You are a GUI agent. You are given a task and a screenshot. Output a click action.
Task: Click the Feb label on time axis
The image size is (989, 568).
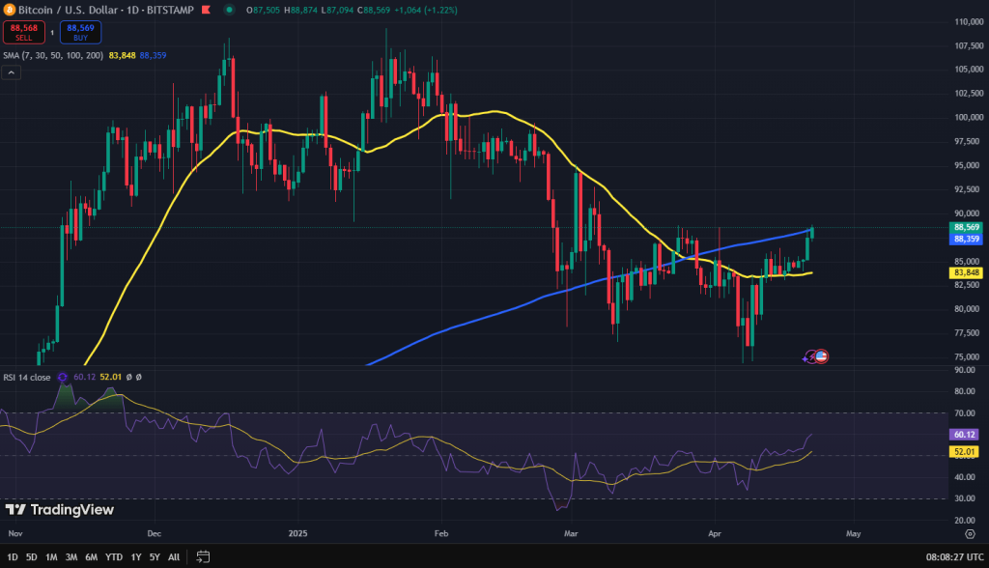click(x=441, y=533)
